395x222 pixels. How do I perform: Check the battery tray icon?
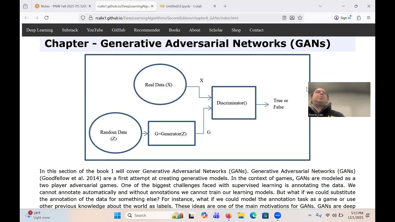coord(341,216)
